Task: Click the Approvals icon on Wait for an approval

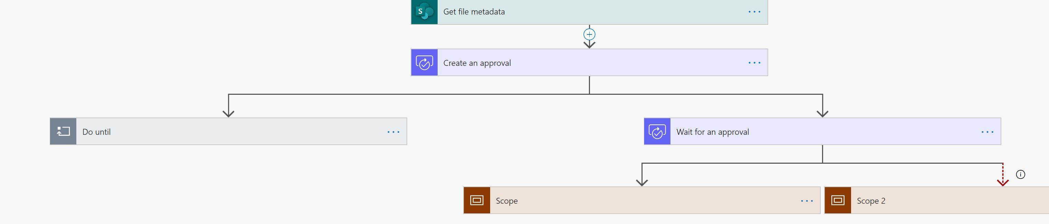Action: 657,131
